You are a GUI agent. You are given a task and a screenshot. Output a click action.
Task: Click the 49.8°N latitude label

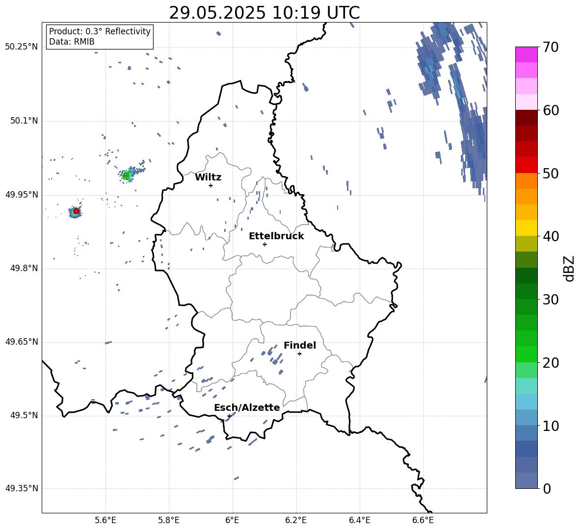[x=24, y=268]
